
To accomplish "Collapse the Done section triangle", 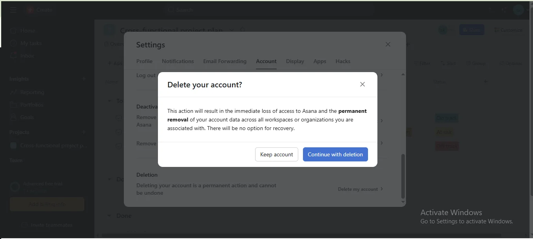I will [109, 216].
